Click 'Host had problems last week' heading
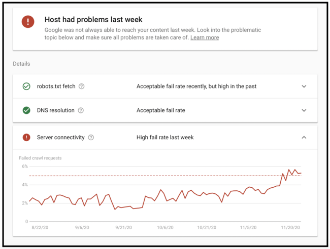Viewport: 330px width, 249px height. coord(93,20)
